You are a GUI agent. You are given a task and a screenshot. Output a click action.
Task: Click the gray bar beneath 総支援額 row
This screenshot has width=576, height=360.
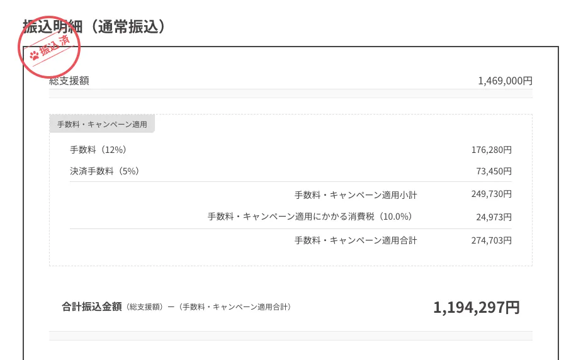tap(291, 93)
